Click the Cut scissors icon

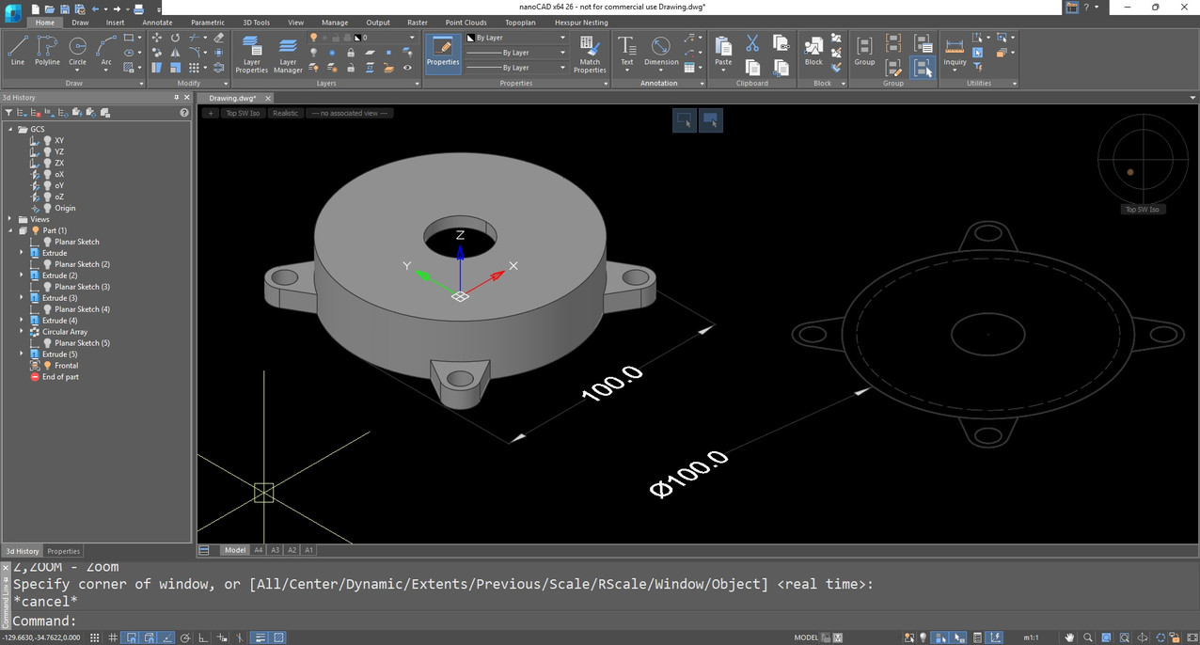click(752, 43)
